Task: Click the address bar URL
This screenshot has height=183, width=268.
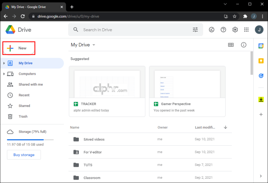Action: pyautogui.click(x=68, y=16)
